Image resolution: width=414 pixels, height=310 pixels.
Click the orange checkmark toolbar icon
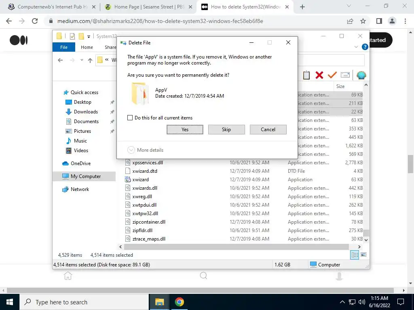pyautogui.click(x=332, y=75)
